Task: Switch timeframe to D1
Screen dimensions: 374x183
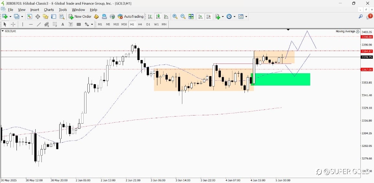Action: pos(148,24)
